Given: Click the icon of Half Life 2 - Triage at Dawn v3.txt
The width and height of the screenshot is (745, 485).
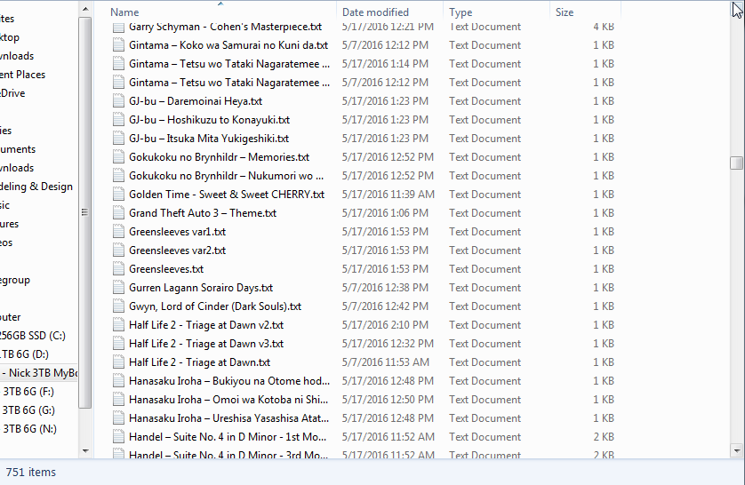Looking at the screenshot, I should [118, 344].
